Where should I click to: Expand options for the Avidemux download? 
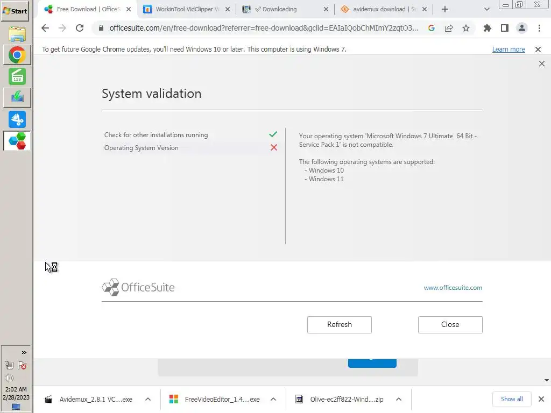point(148,400)
